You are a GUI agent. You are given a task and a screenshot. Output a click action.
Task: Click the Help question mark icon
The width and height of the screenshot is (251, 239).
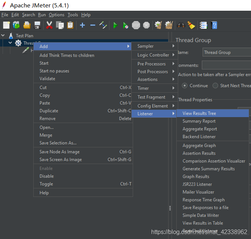click(214, 25)
